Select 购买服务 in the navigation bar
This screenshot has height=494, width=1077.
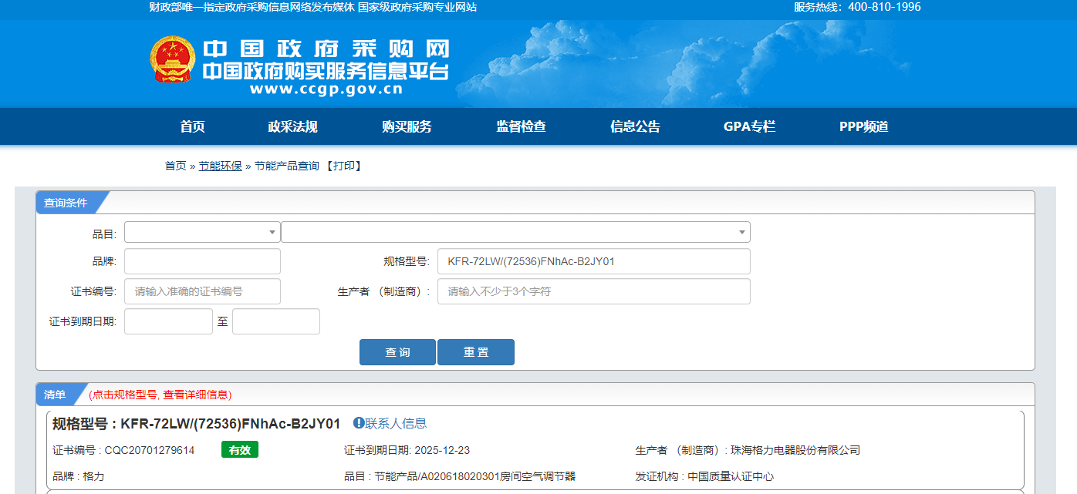tap(407, 127)
